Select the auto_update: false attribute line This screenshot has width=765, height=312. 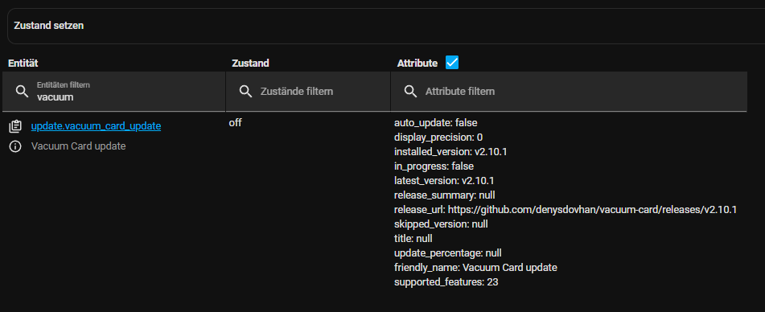(436, 123)
